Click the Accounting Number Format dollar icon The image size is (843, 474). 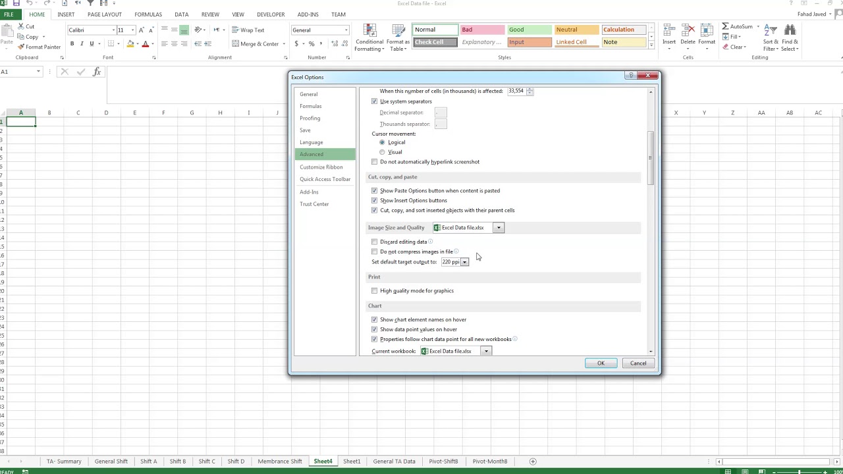(296, 44)
